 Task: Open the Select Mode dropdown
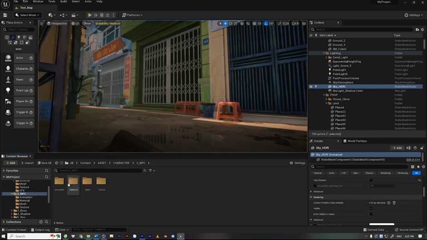(x=27, y=15)
